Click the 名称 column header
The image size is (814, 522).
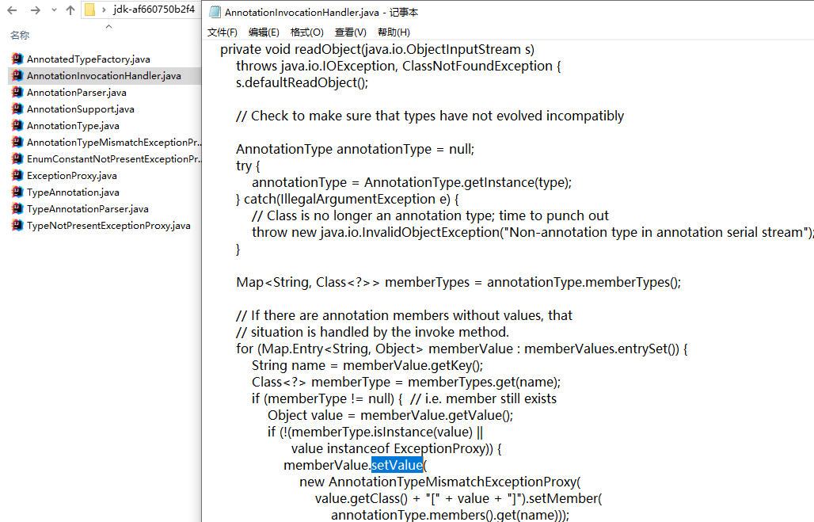20,36
